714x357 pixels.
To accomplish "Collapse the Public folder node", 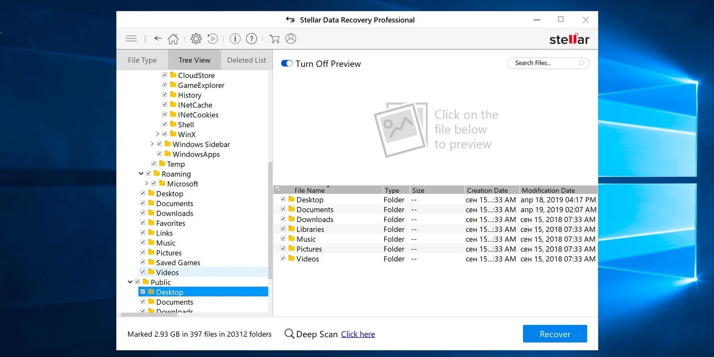I will pos(130,282).
